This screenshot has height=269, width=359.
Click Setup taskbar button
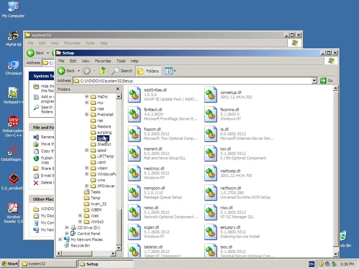pos(106,264)
